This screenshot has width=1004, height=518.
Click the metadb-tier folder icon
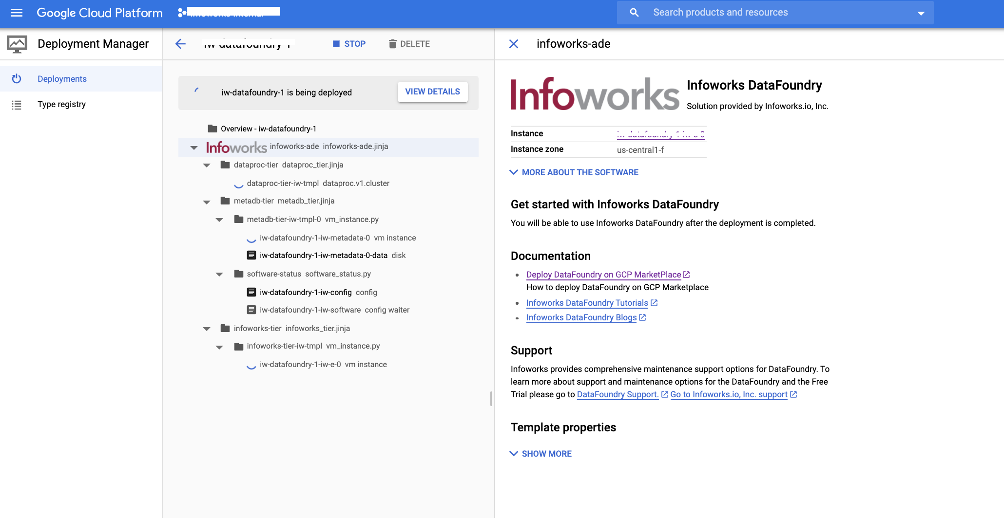(225, 201)
